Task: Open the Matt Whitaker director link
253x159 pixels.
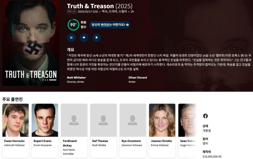Action: click(x=76, y=77)
